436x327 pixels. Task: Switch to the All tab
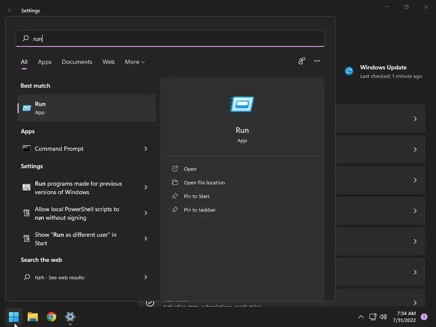click(x=24, y=62)
